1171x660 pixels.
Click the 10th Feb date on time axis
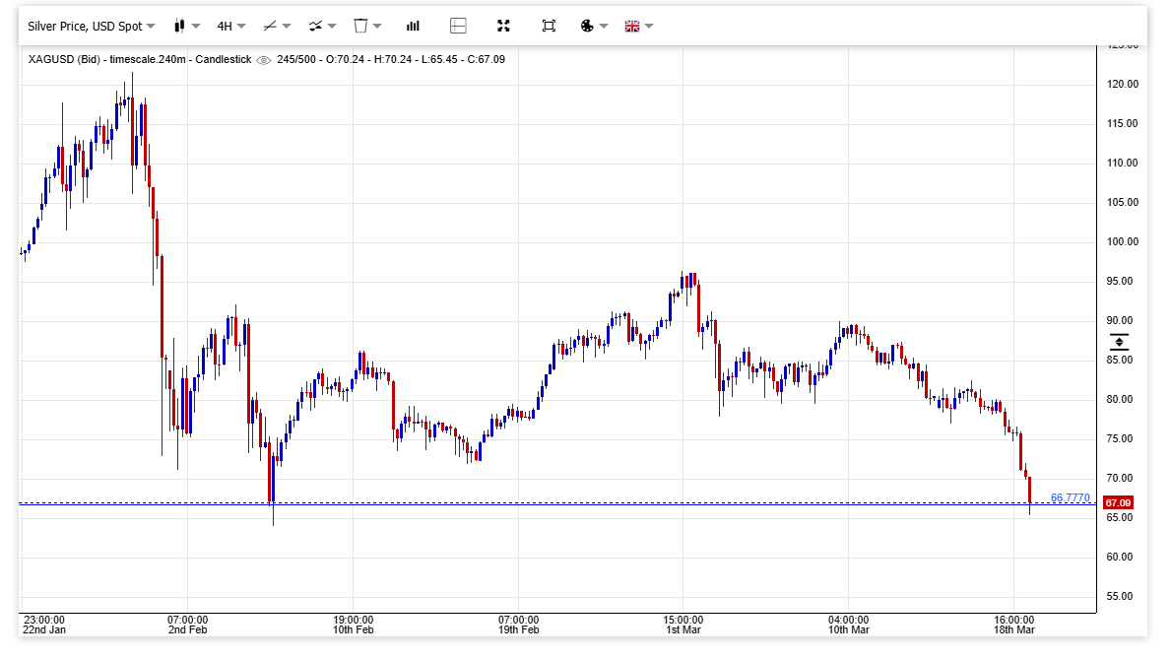point(353,628)
